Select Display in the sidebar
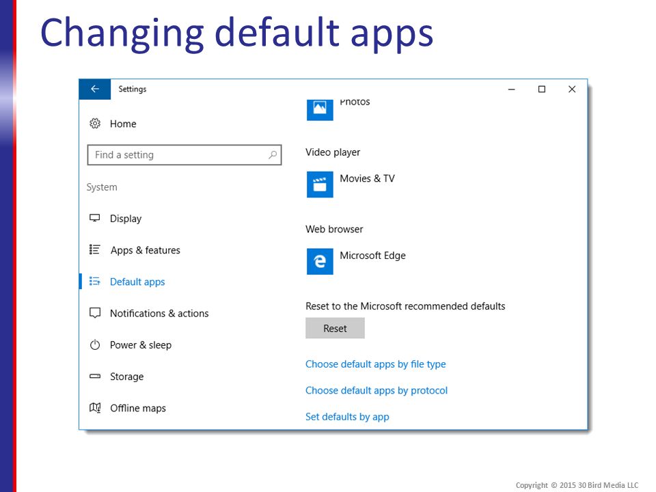 coord(126,219)
